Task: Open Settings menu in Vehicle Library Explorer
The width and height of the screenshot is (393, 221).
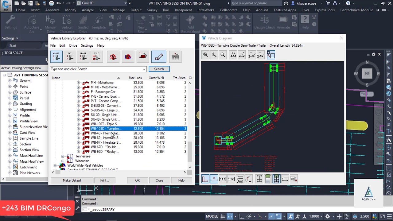Action: [87, 45]
